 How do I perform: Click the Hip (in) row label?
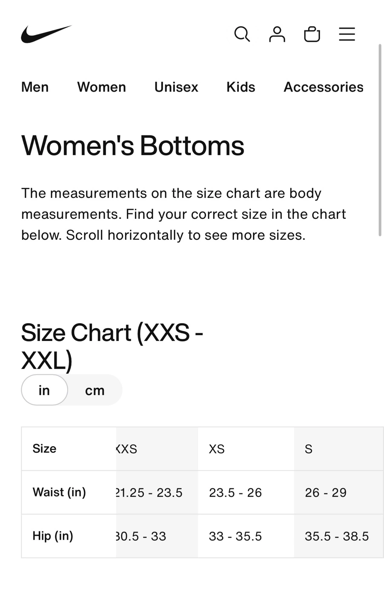click(x=53, y=536)
